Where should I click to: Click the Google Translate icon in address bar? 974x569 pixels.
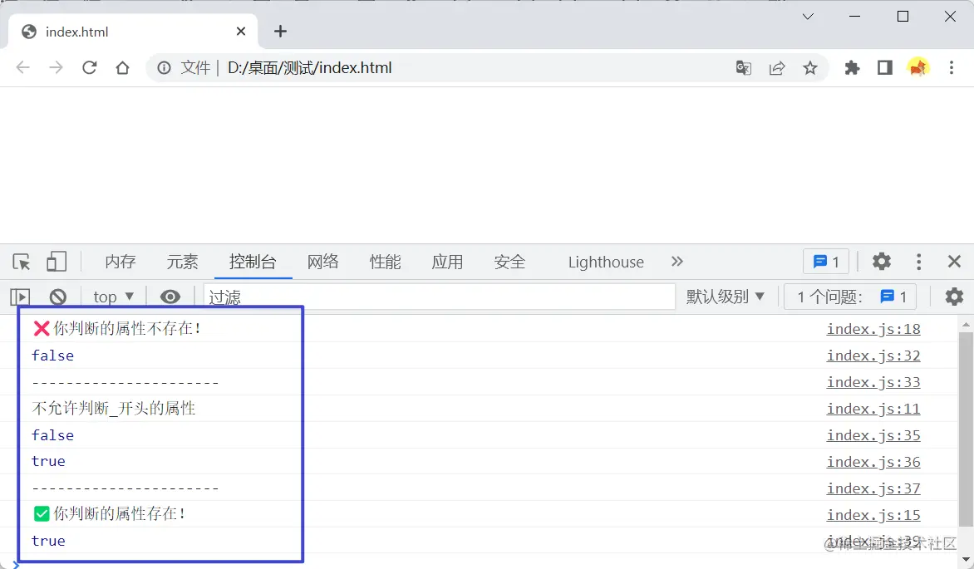(743, 68)
